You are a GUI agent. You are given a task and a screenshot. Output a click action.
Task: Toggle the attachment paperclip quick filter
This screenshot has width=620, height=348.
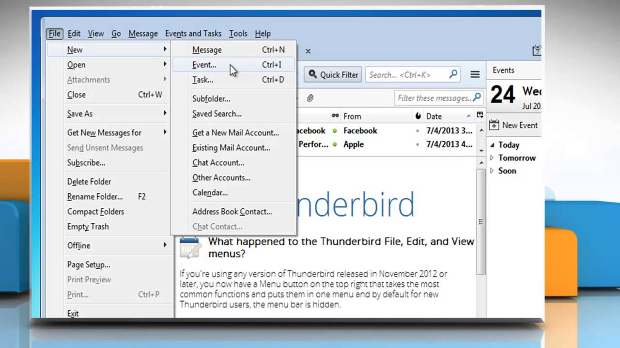[x=310, y=98]
